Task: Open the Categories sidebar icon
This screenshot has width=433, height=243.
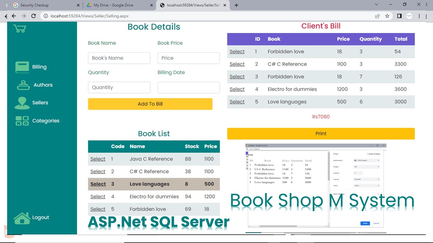Action: [22, 121]
